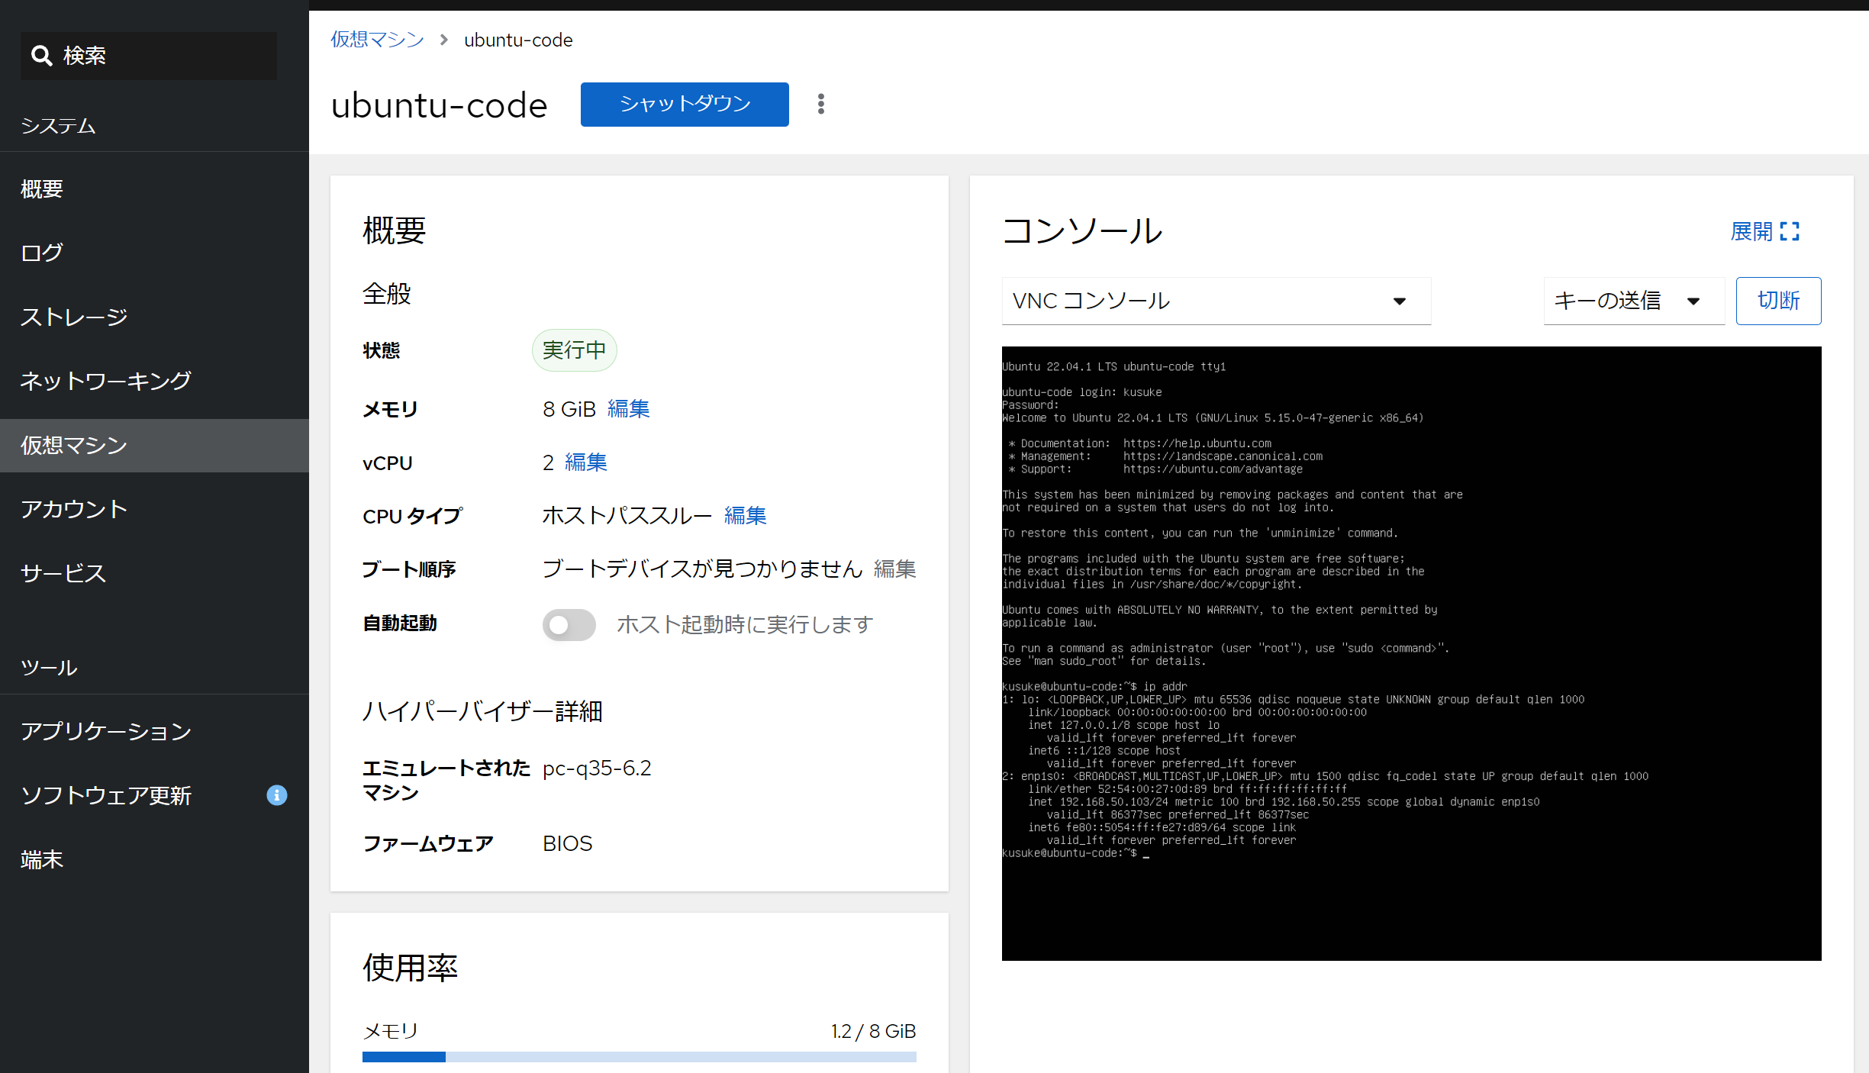1869x1073 pixels.
Task: Open the kebab menu next to Shutdown
Action: tap(821, 105)
